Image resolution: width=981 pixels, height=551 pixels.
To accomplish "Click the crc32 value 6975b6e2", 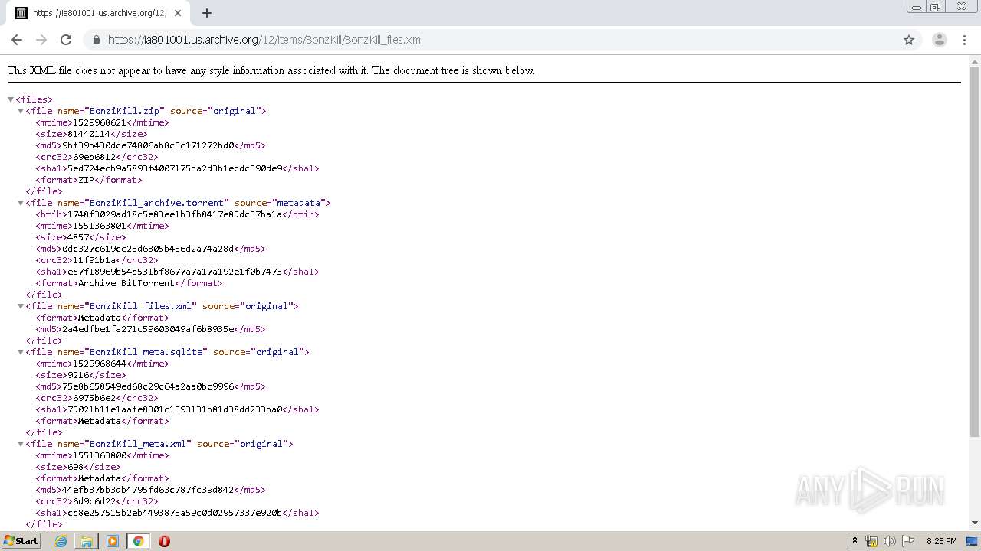I will [94, 398].
